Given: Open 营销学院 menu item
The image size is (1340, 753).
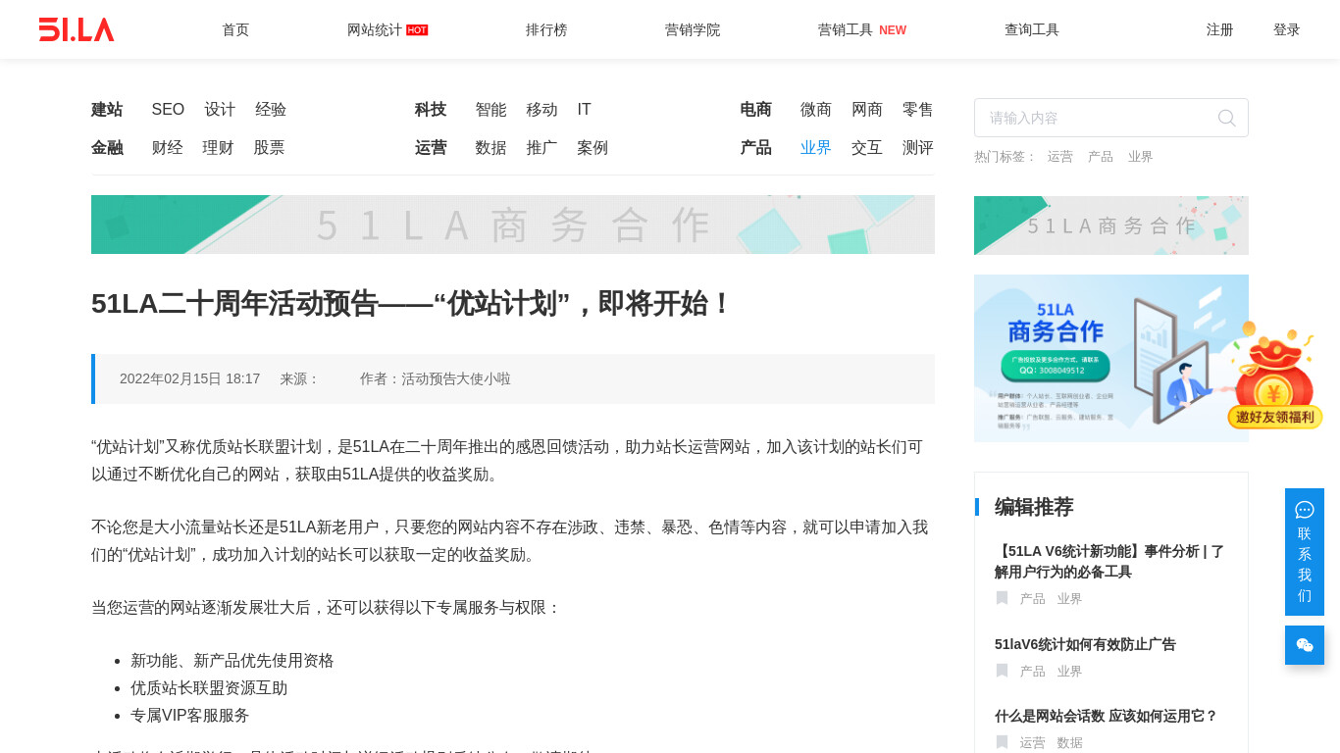Looking at the screenshot, I should click(x=693, y=29).
